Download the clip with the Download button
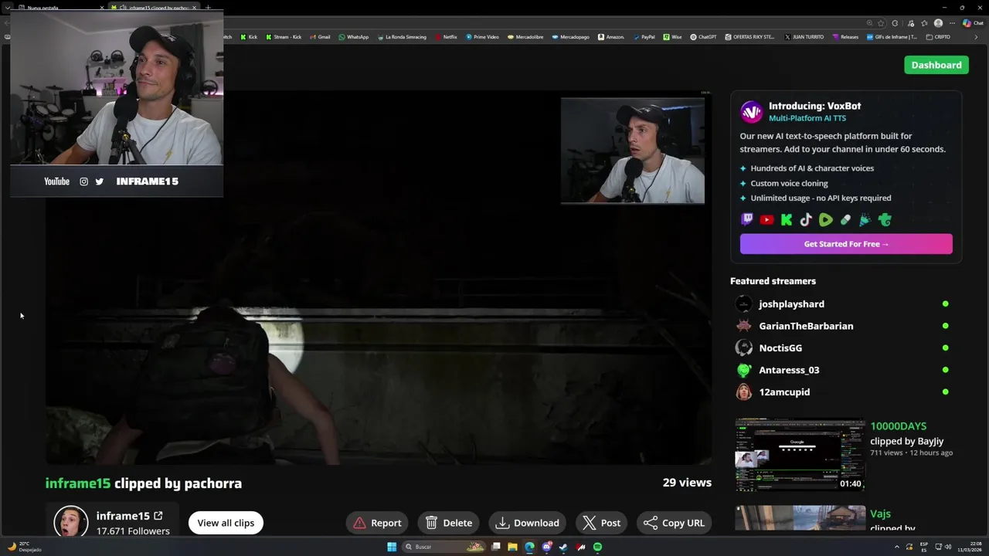Screen dimensions: 989x556 (528, 523)
